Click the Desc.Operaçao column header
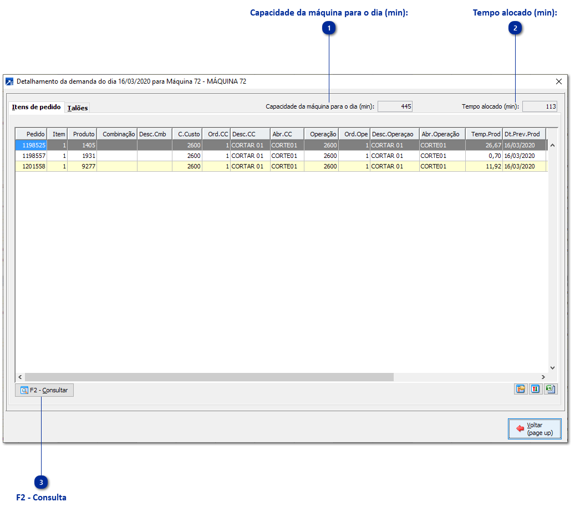 (x=395, y=134)
